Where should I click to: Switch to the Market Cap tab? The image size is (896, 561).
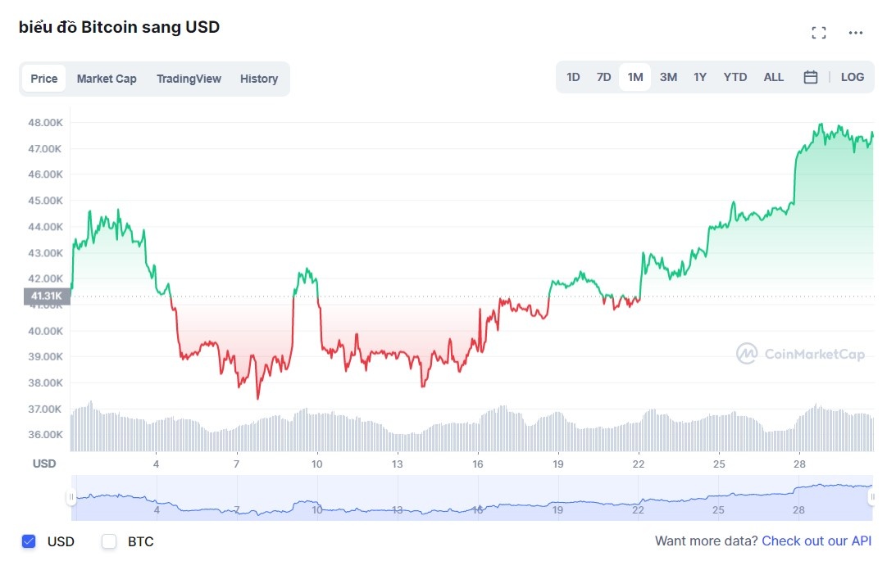click(107, 78)
